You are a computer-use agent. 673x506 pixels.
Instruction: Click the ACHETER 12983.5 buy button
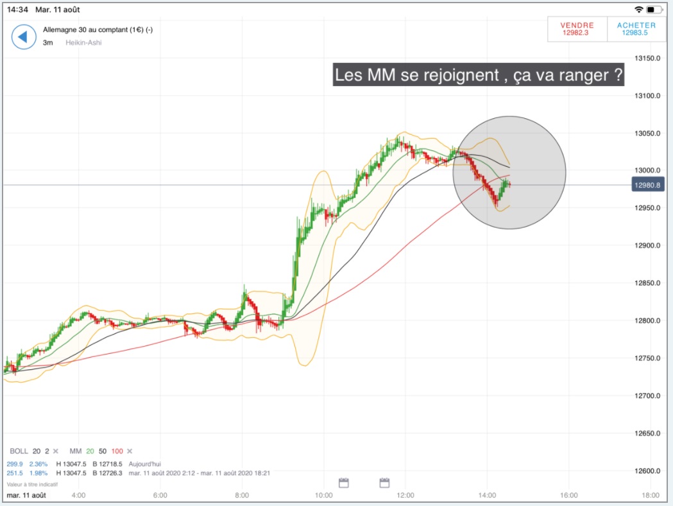tap(636, 29)
